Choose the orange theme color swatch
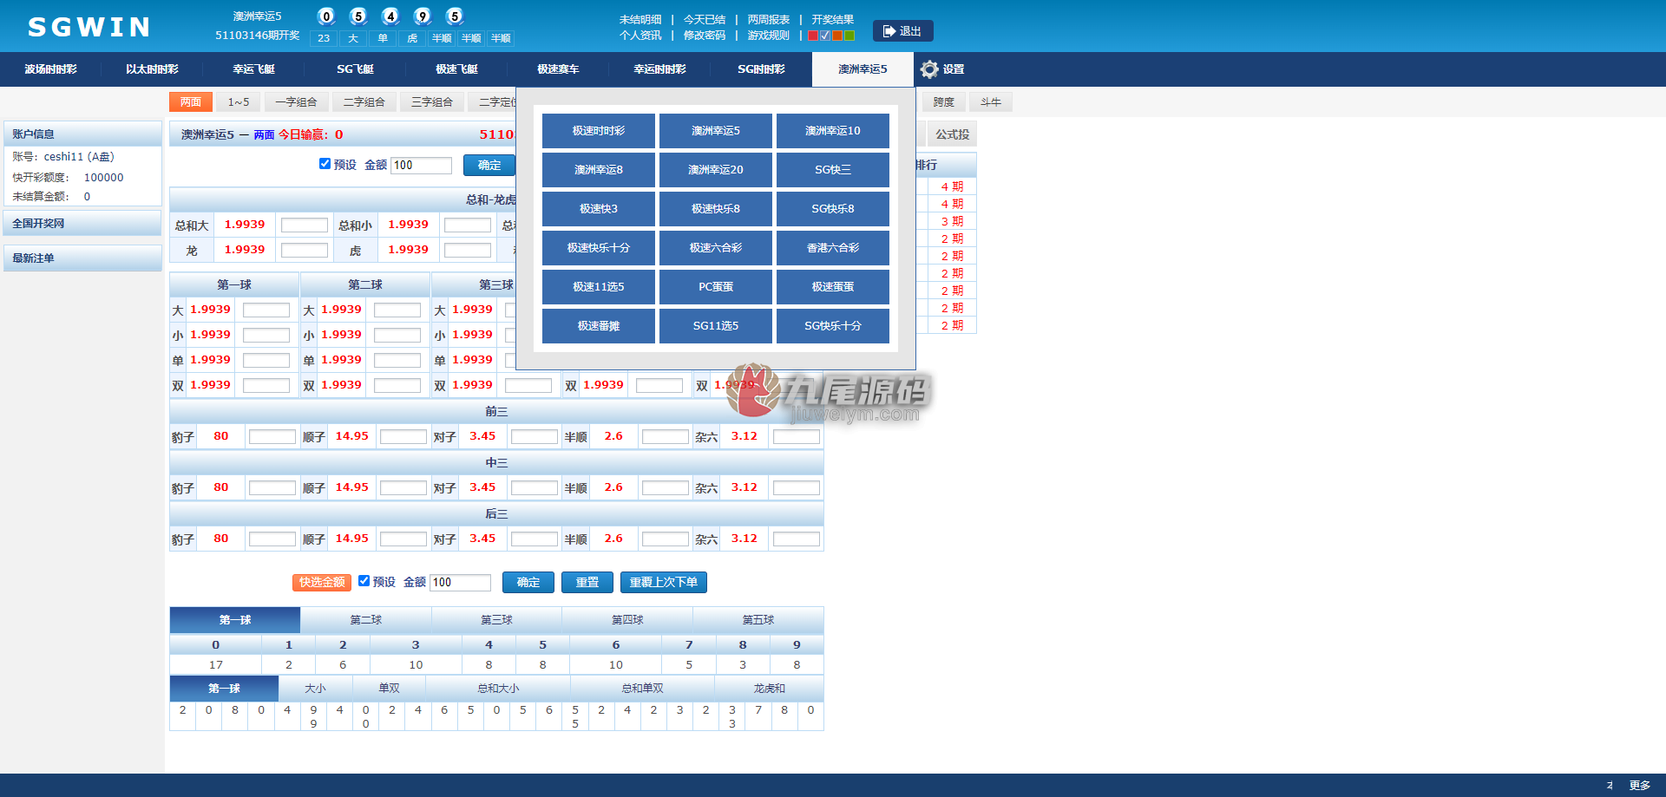1666x797 pixels. (837, 36)
